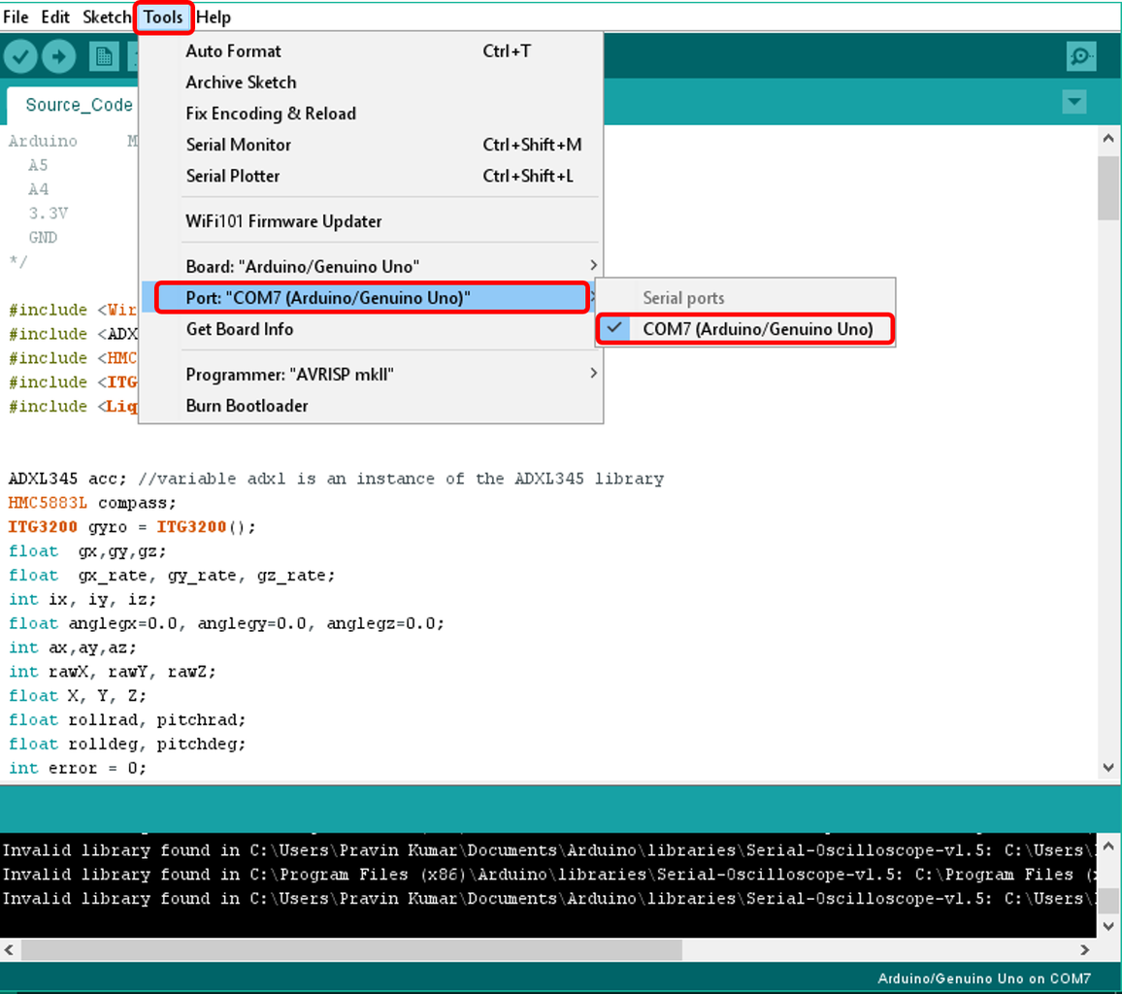The image size is (1122, 994).
Task: Click the Verify checkmark icon
Action: pyautogui.click(x=20, y=55)
